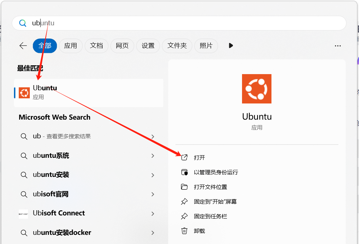
Task: Click the folder icon for file location
Action: point(184,187)
